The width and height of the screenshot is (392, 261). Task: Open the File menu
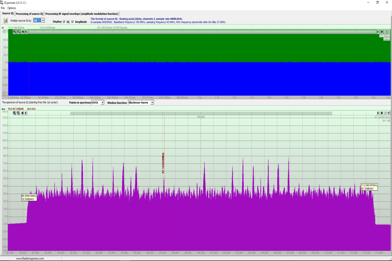[x=3, y=8]
